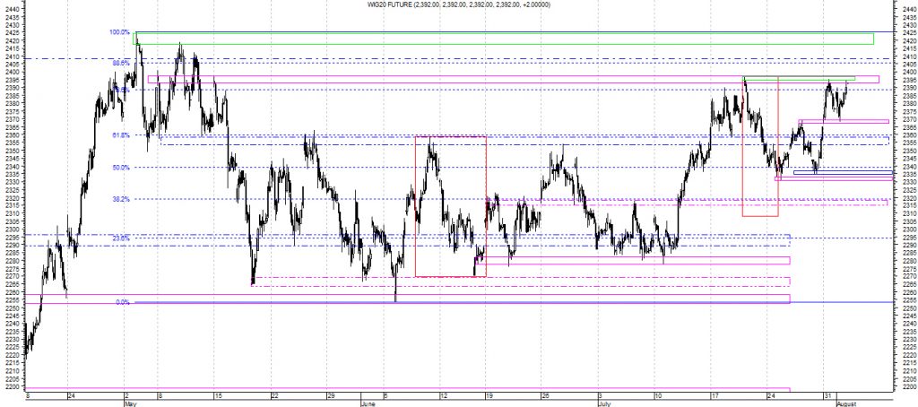Screen dimensions: 918x407
Task: Select the 23.6% Fibonacci level label
Action: coord(121,238)
